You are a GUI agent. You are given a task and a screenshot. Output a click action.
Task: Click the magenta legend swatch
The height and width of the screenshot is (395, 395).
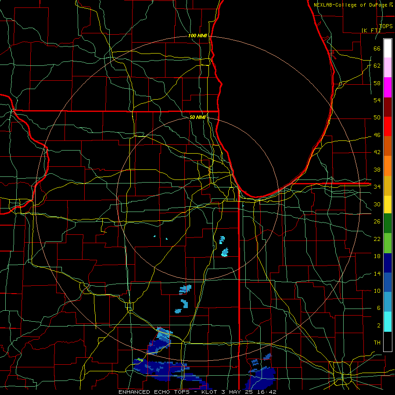tap(388, 87)
